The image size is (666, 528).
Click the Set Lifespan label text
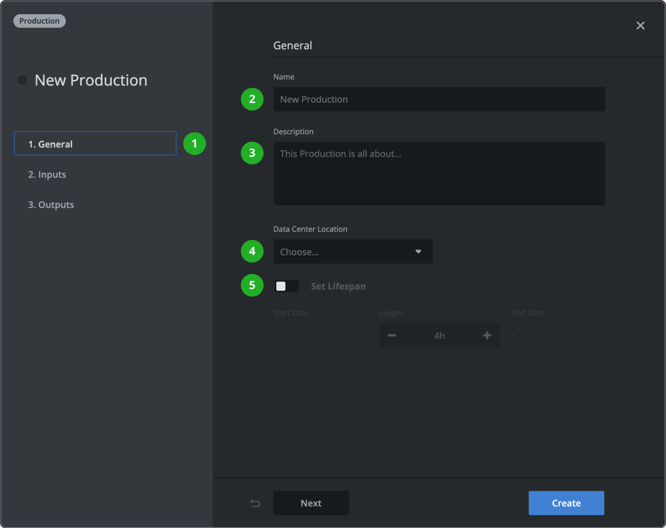[338, 286]
